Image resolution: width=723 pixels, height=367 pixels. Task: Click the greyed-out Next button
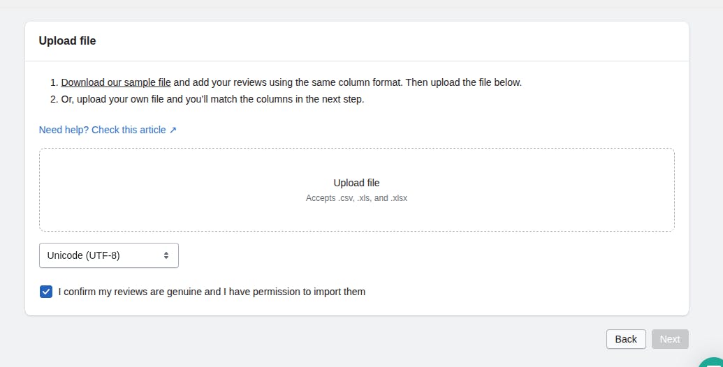click(x=669, y=339)
